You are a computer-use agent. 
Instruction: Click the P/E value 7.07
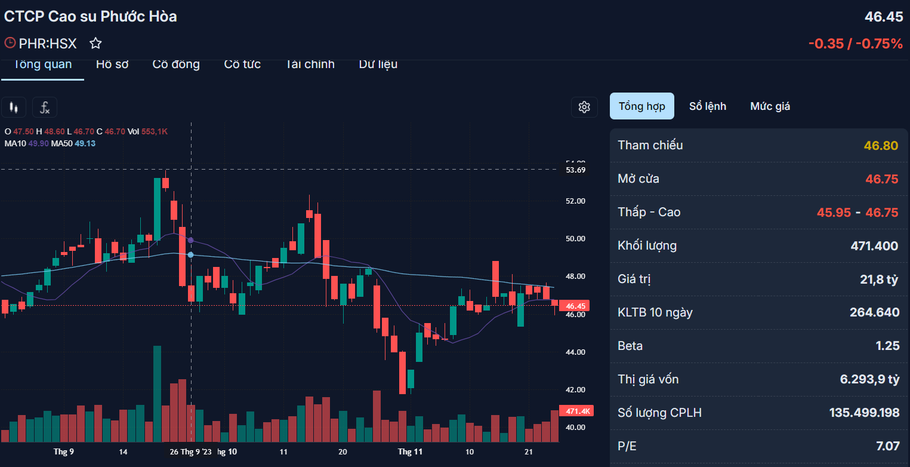[x=888, y=447]
